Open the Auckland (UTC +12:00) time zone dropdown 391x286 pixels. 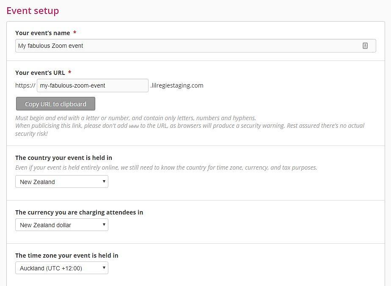[x=62, y=268]
